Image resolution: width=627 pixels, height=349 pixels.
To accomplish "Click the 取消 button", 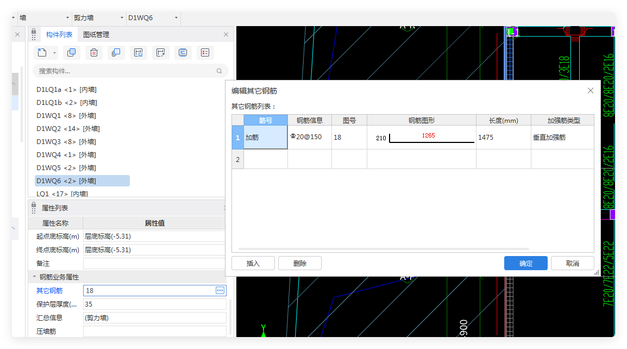I will tap(573, 263).
